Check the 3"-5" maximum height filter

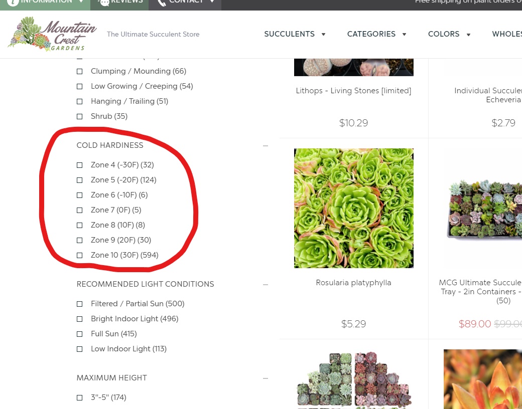pyautogui.click(x=80, y=397)
